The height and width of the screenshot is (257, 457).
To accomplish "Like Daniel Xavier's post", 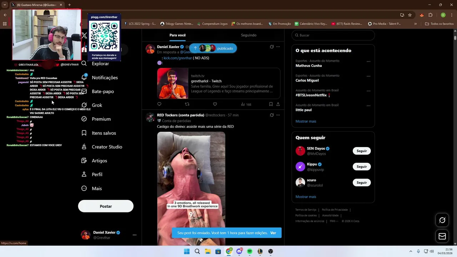I will (x=215, y=104).
